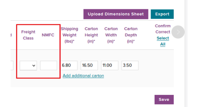Click the NMFC column header
Viewport: 201px width, 107px height.
pos(48,35)
